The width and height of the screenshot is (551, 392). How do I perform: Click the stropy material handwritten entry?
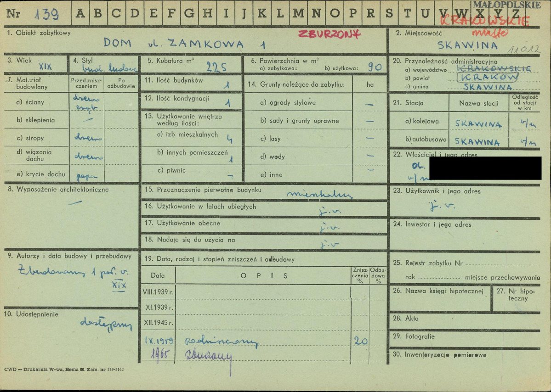[x=88, y=138]
